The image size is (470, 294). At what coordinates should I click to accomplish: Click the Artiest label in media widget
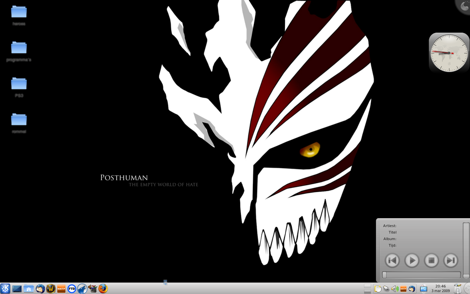click(390, 226)
